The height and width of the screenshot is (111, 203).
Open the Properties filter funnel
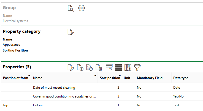[x=137, y=67]
